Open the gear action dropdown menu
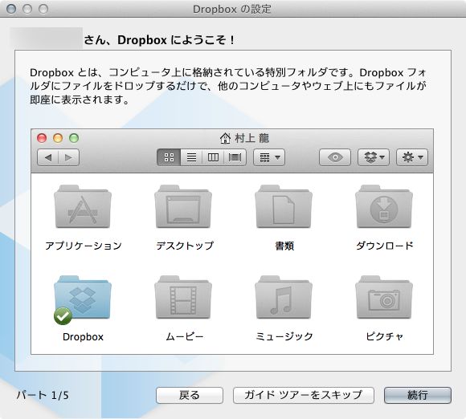The image size is (466, 419). pyautogui.click(x=412, y=157)
